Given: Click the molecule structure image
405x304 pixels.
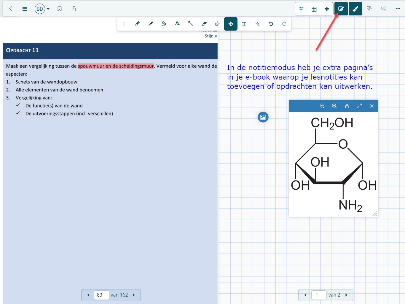Looking at the screenshot, I should 334,164.
